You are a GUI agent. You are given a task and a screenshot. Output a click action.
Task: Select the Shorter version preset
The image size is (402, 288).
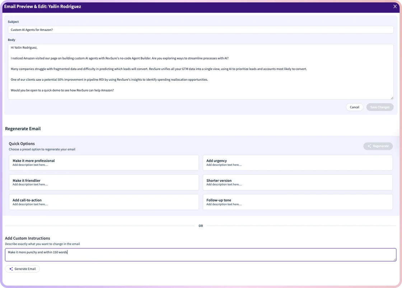[x=298, y=183]
